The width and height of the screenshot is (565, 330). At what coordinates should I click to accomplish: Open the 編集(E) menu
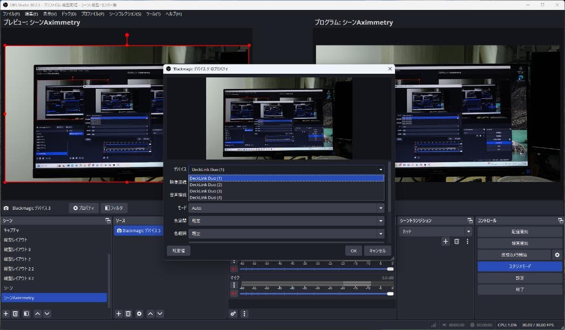(31, 14)
